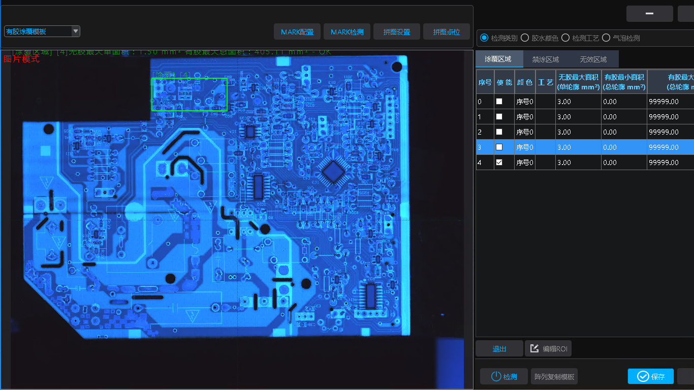Open 拼图设置 settings
The image size is (694, 390).
(x=397, y=32)
